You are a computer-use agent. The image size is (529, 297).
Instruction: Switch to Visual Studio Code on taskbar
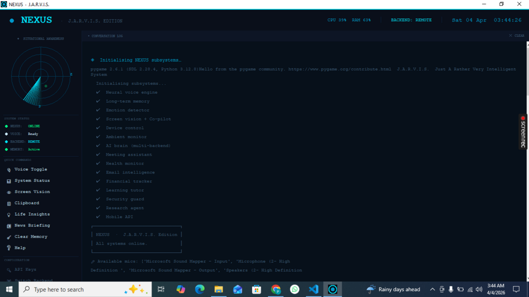[x=313, y=289]
